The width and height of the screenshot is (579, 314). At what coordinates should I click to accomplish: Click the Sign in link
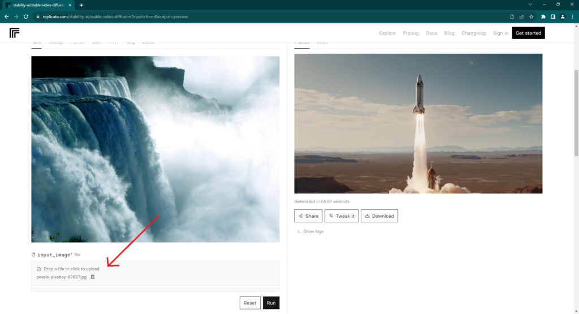(500, 33)
